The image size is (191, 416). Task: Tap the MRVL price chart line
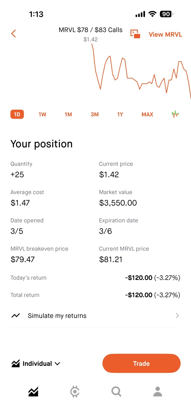[x=141, y=71]
